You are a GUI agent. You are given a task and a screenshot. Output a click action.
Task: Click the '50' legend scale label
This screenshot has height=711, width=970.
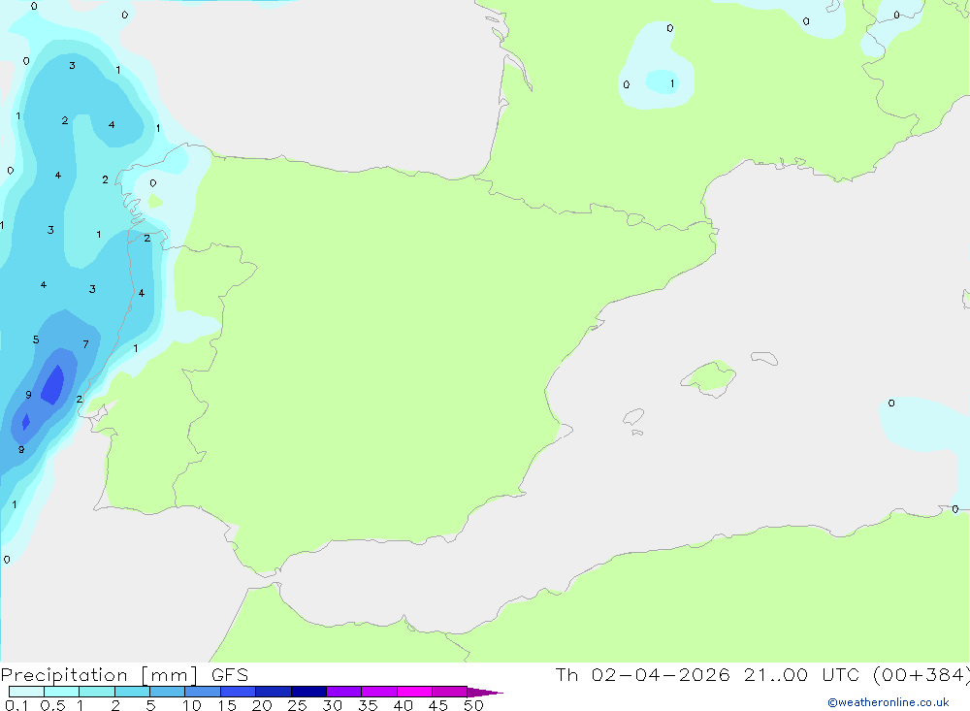[x=473, y=705]
